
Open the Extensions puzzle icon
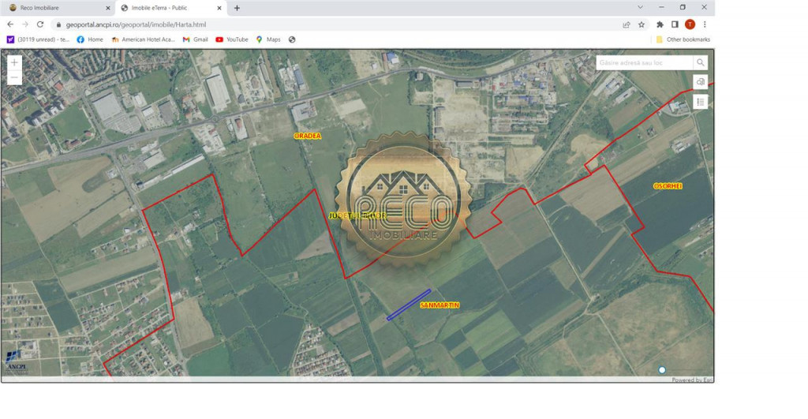click(x=660, y=24)
